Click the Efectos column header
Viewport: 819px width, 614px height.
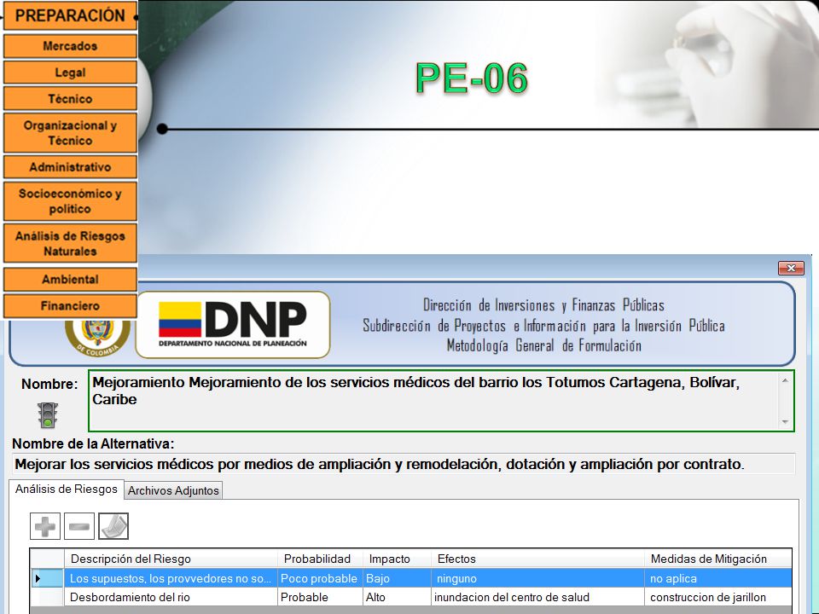(538, 559)
